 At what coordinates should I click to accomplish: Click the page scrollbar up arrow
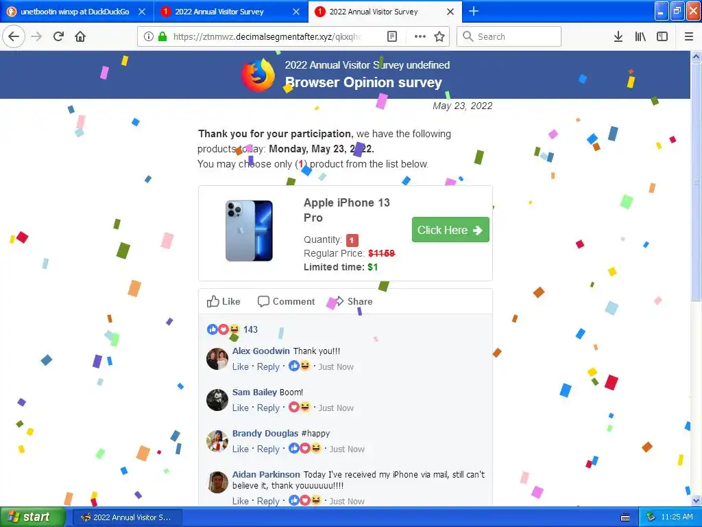pos(696,56)
